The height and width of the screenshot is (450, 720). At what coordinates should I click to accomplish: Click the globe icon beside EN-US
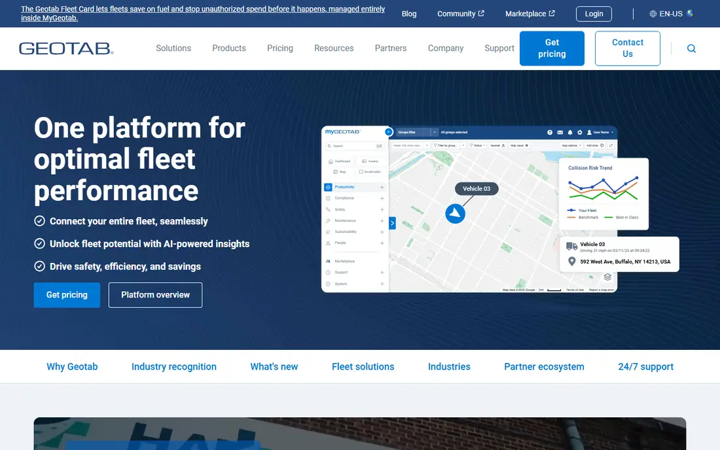653,14
